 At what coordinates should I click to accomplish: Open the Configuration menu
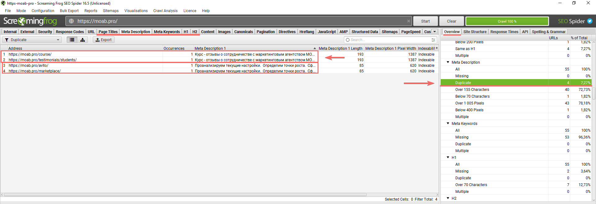[43, 11]
